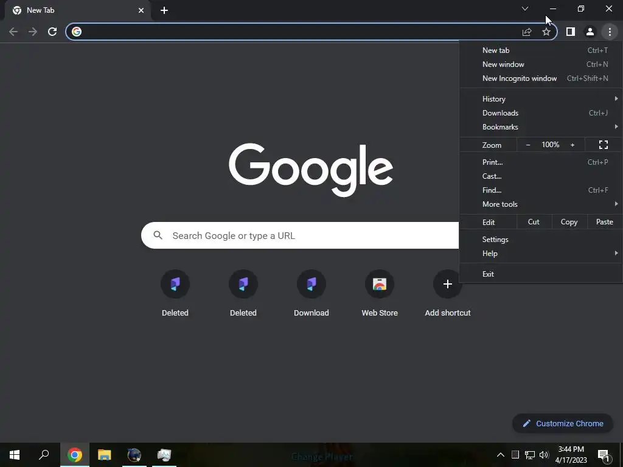This screenshot has height=467, width=623.
Task: Open Downloads from the menu
Action: pyautogui.click(x=541, y=112)
